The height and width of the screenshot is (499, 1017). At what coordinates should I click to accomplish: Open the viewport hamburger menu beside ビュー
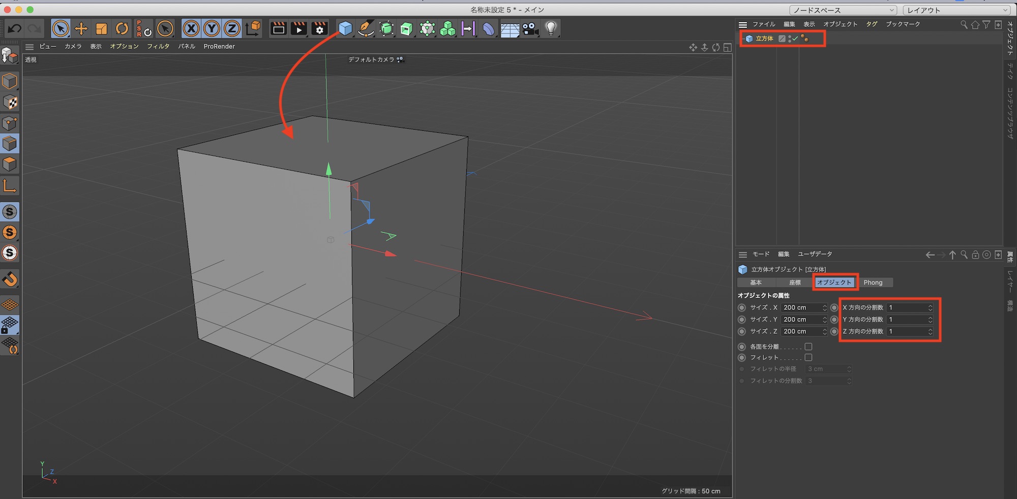click(29, 47)
